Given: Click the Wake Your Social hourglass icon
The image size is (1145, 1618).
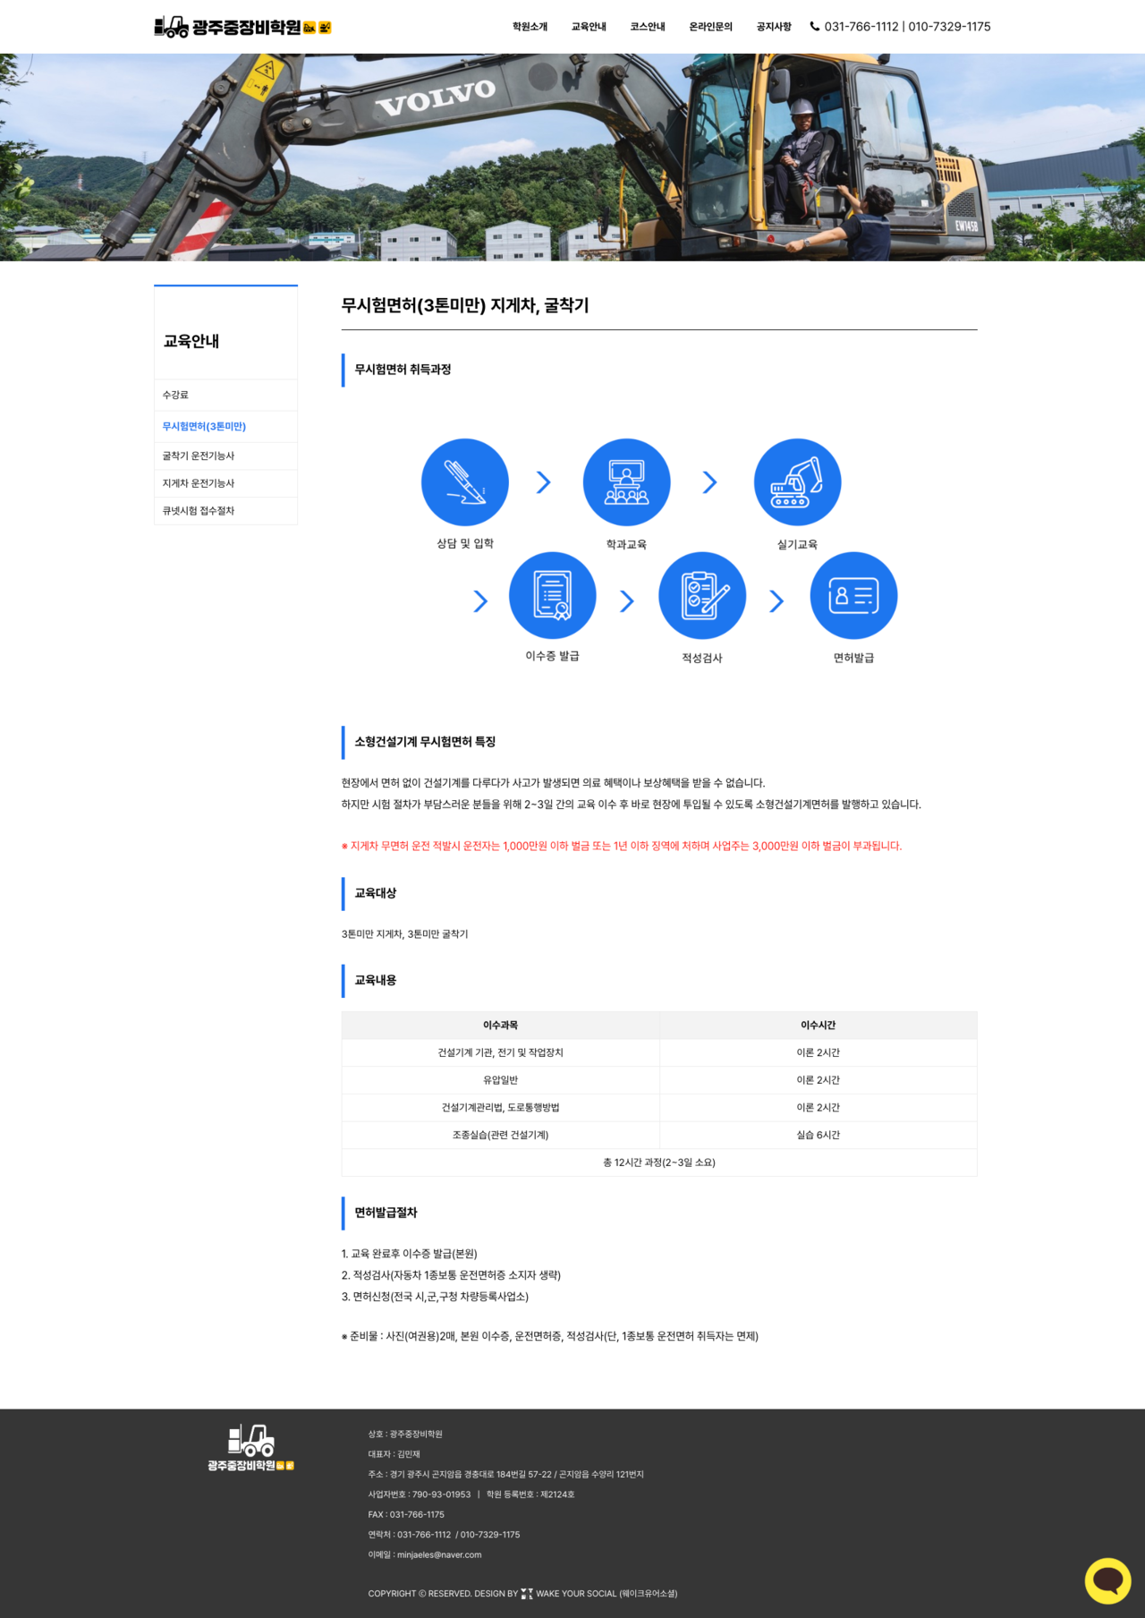Looking at the screenshot, I should pyautogui.click(x=527, y=1594).
